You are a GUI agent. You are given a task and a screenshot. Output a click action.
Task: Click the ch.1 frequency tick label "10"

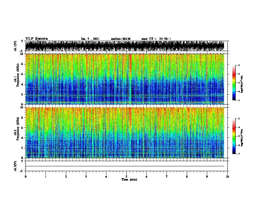pos(22,54)
